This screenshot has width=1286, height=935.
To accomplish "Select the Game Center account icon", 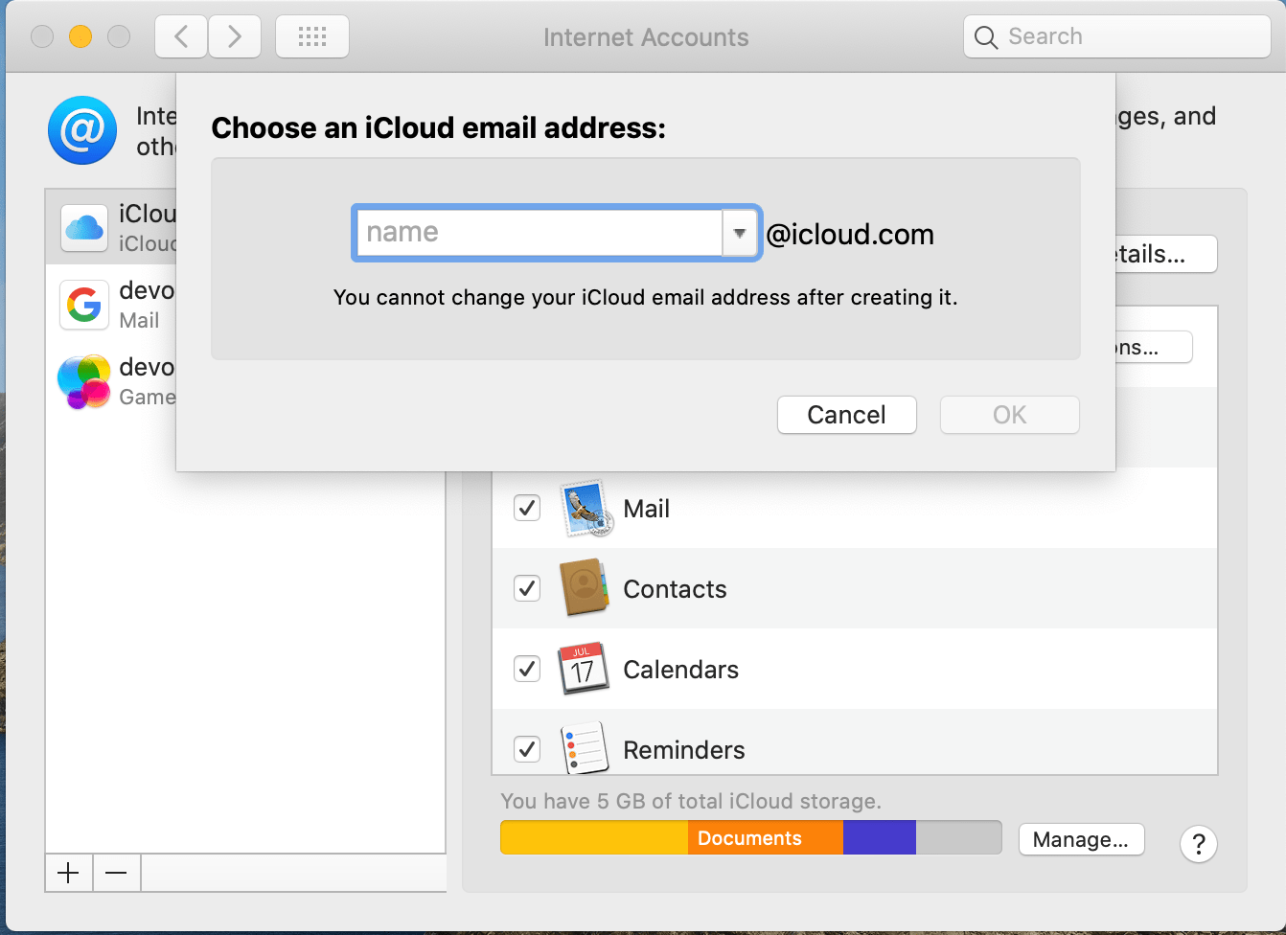I will pyautogui.click(x=84, y=381).
